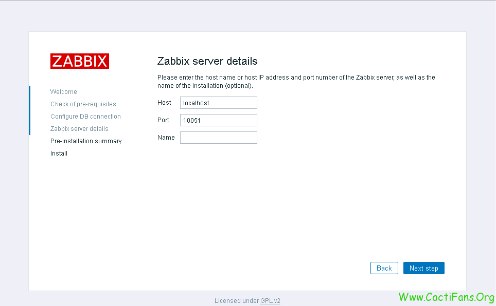Click the Host input field
This screenshot has width=496, height=306.
(x=219, y=103)
